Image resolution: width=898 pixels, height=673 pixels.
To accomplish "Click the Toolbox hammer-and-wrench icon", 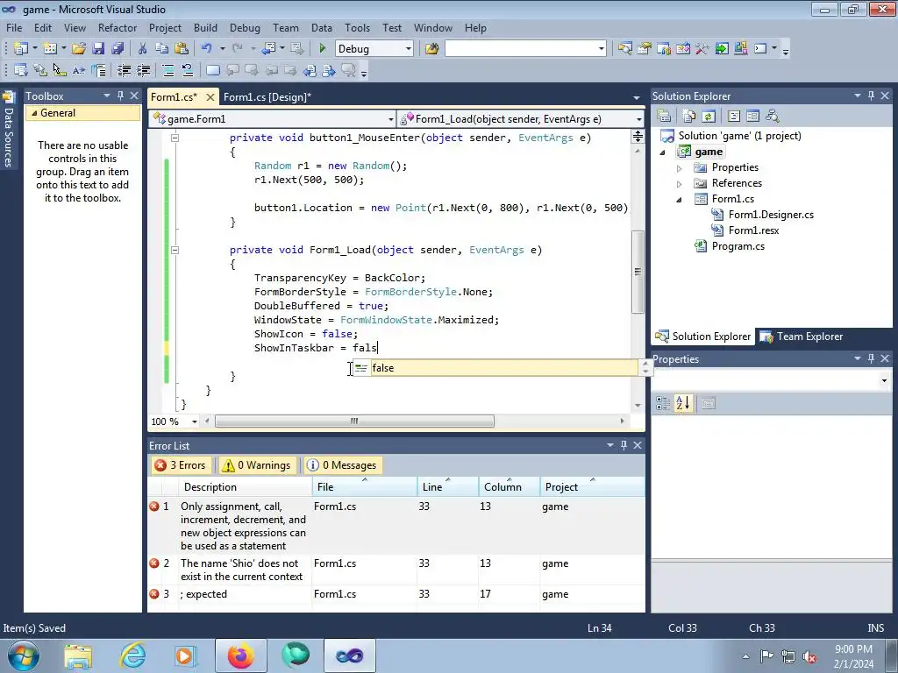I will (x=702, y=49).
